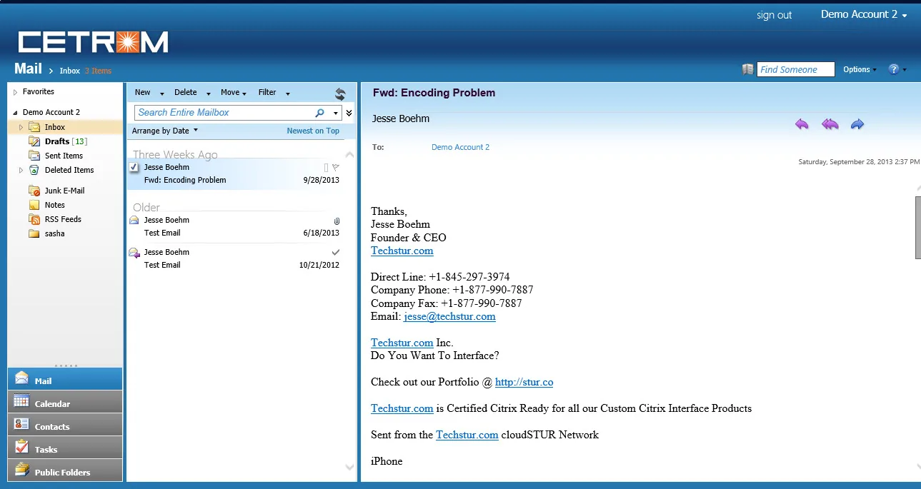Open the New dropdown arrow

point(162,94)
